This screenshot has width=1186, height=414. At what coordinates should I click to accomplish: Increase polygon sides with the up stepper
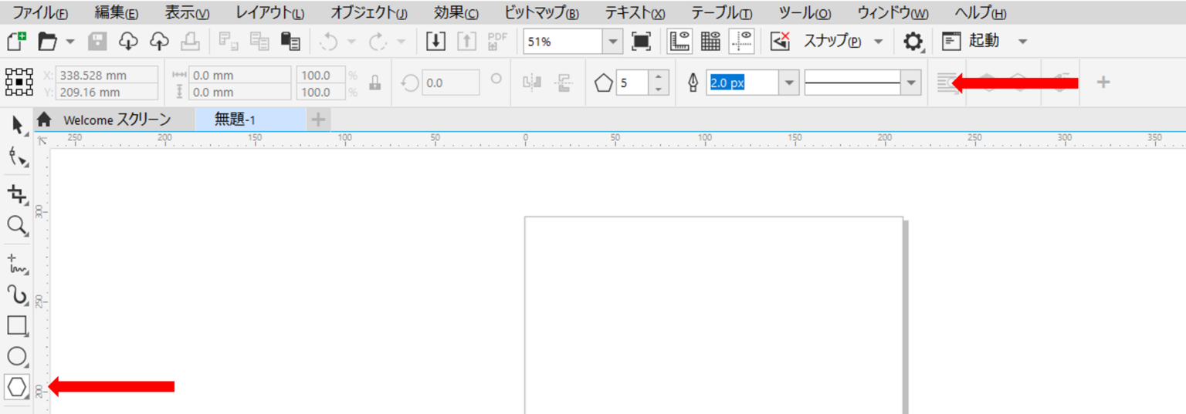(658, 76)
